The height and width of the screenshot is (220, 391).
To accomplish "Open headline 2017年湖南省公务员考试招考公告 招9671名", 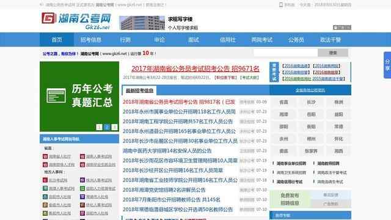I will 195,68.
